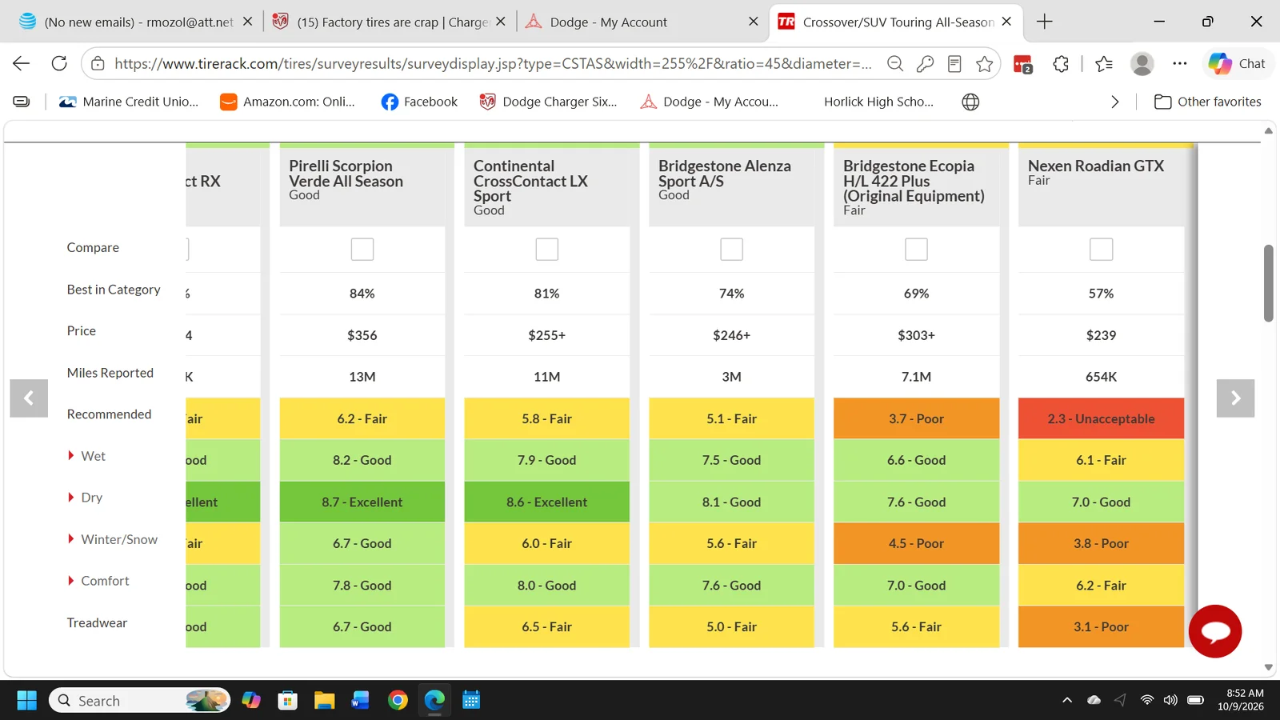Image resolution: width=1280 pixels, height=720 pixels.
Task: Click the taskbar Search box
Action: pos(139,701)
